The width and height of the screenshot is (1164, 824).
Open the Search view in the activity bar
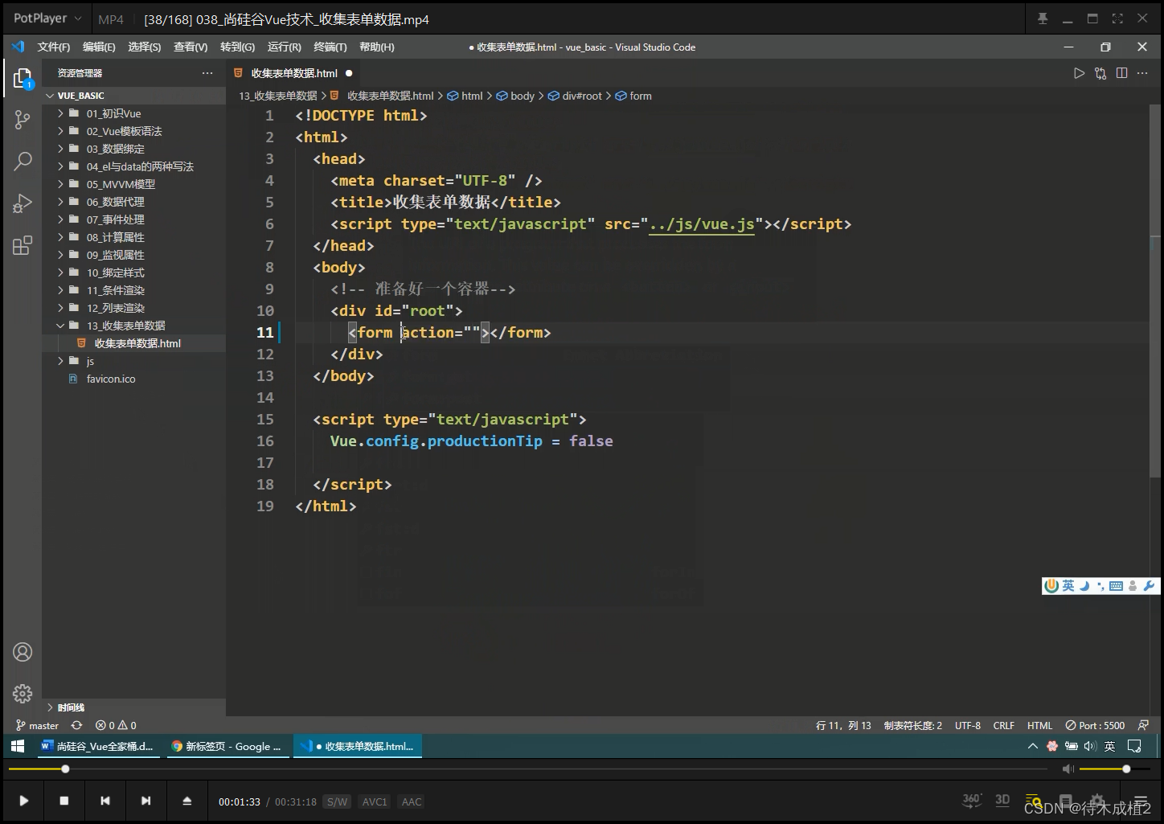tap(23, 161)
